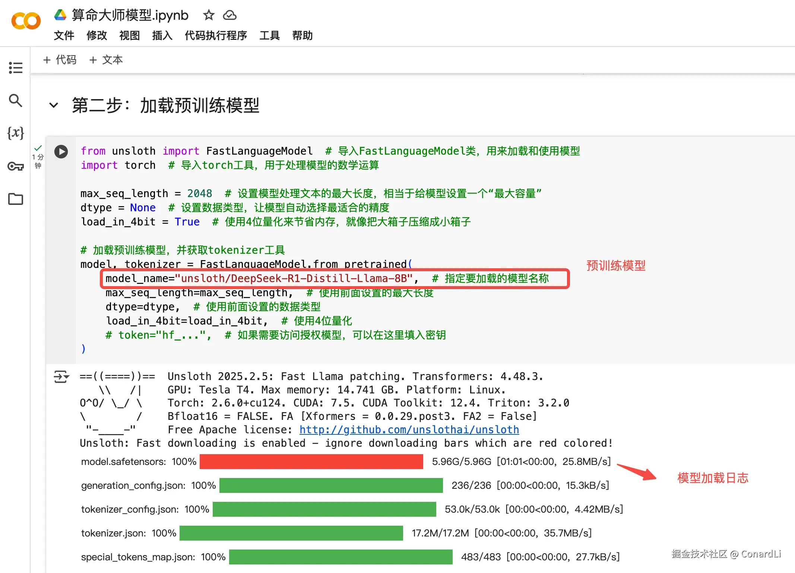The height and width of the screenshot is (573, 795).
Task: Star the notebook with the star icon
Action: click(x=209, y=15)
